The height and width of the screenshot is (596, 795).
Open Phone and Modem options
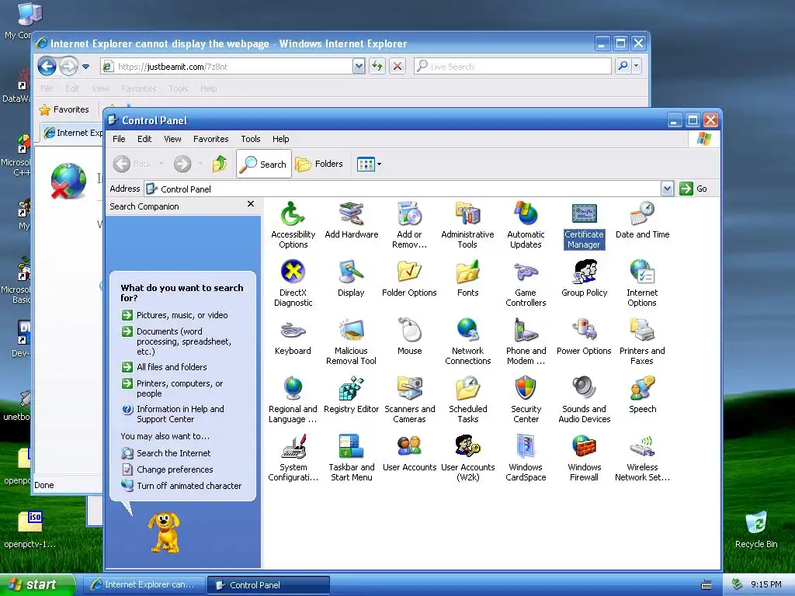(526, 341)
